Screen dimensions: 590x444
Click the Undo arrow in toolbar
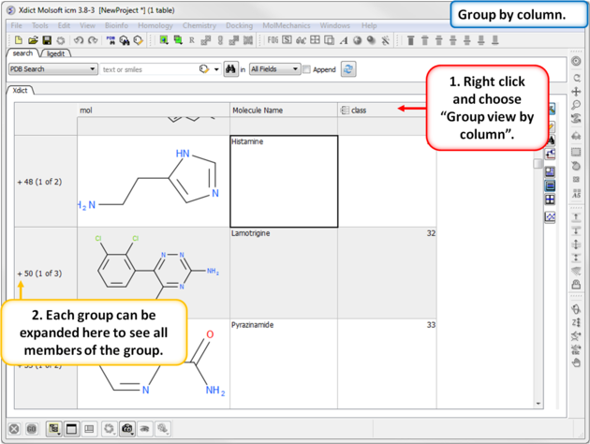pyautogui.click(x=79, y=41)
